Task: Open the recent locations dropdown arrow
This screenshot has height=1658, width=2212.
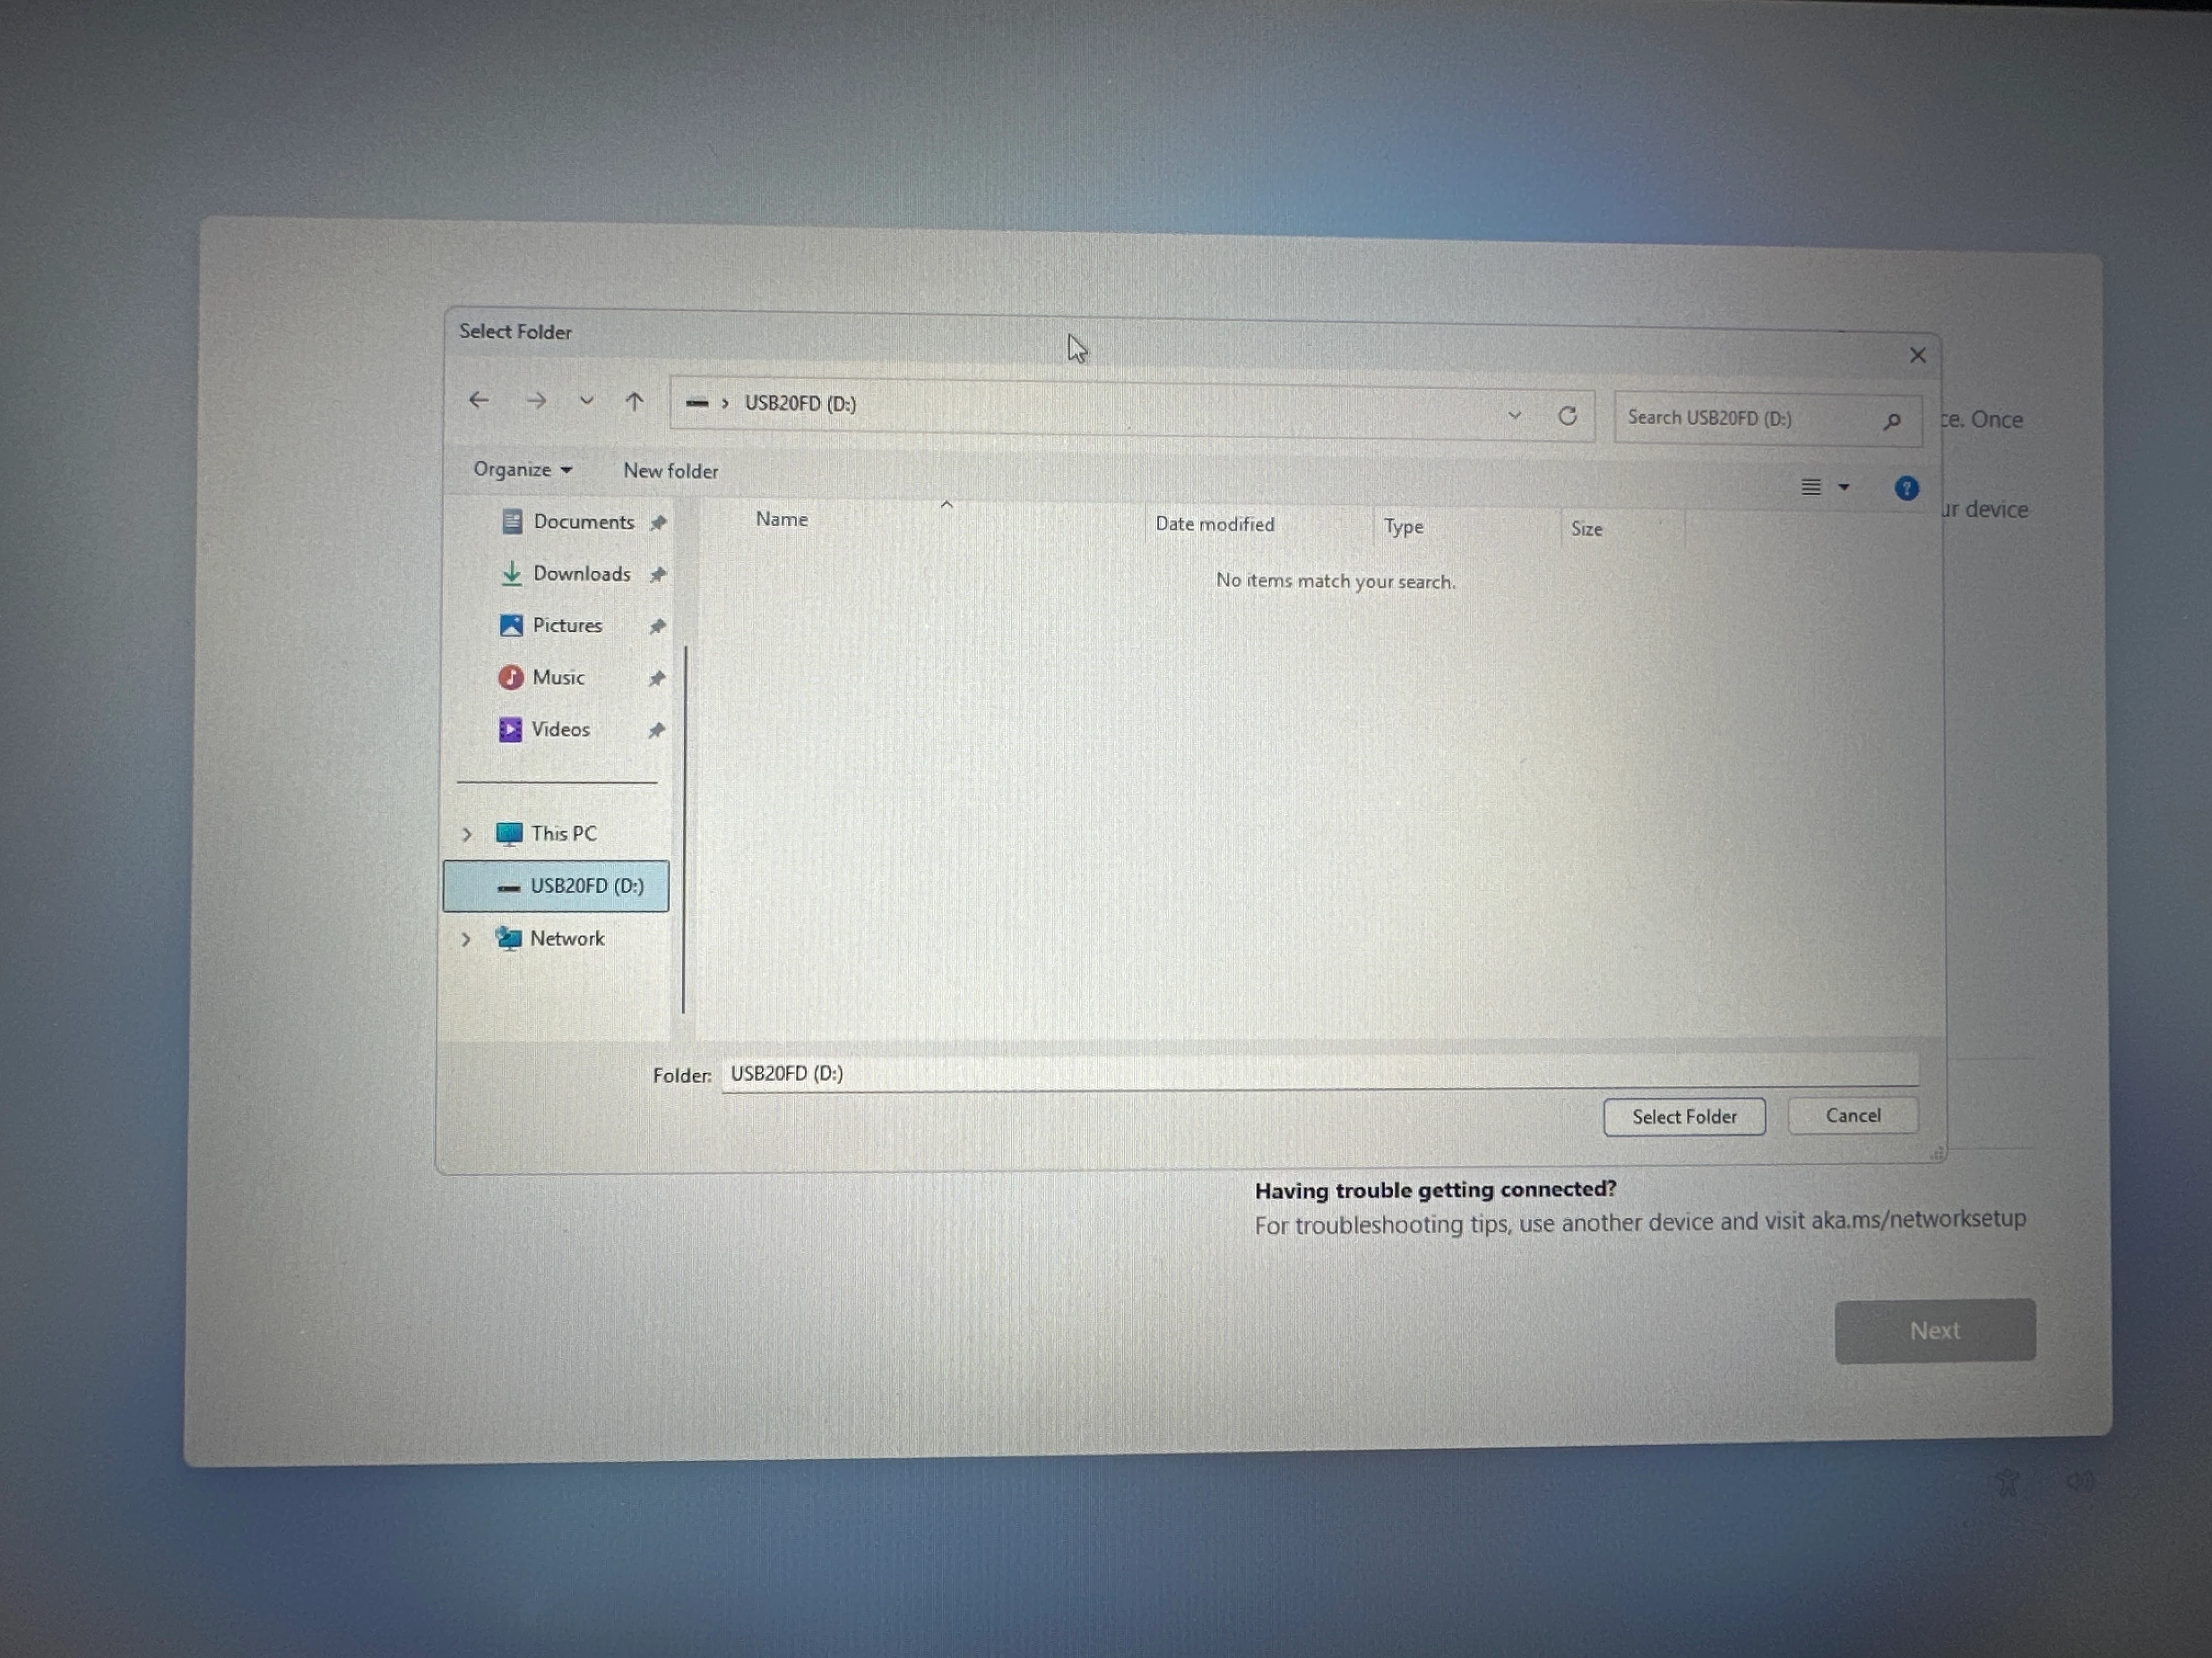Action: click(586, 401)
